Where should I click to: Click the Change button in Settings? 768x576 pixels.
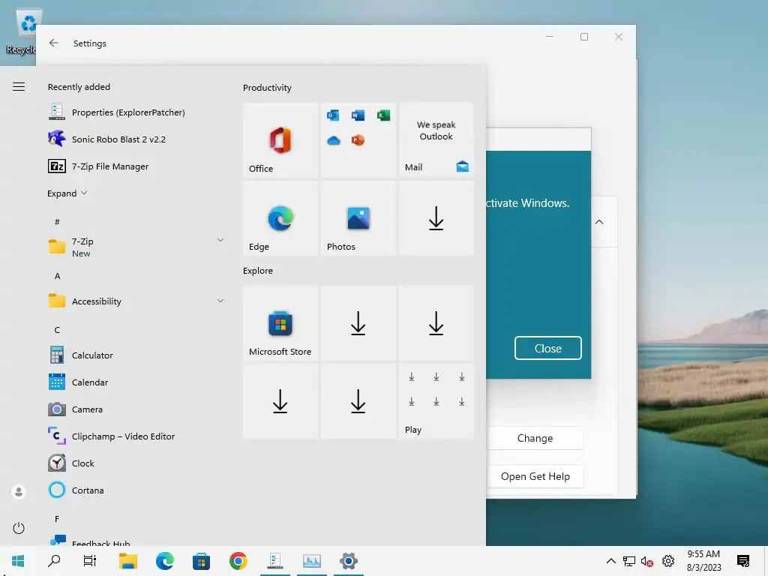pos(535,438)
